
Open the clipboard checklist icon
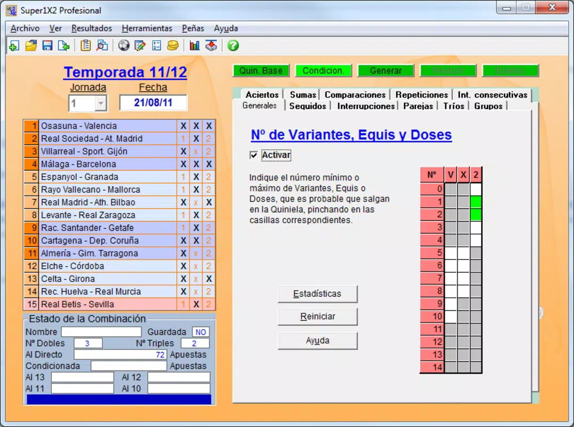(85, 46)
